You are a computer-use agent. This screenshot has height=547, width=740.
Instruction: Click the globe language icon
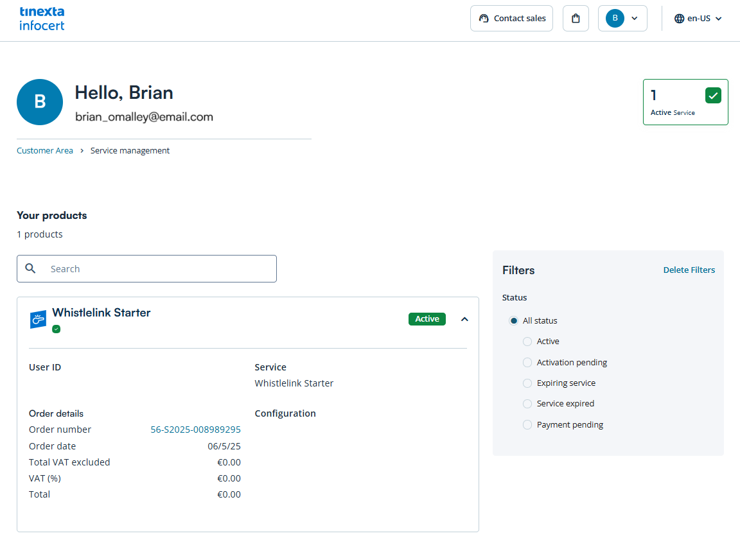pos(679,19)
